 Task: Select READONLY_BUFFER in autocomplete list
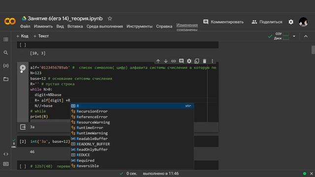pyautogui.click(x=132, y=144)
